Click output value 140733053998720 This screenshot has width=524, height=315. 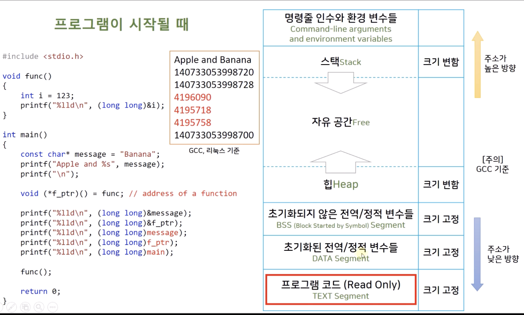click(214, 72)
